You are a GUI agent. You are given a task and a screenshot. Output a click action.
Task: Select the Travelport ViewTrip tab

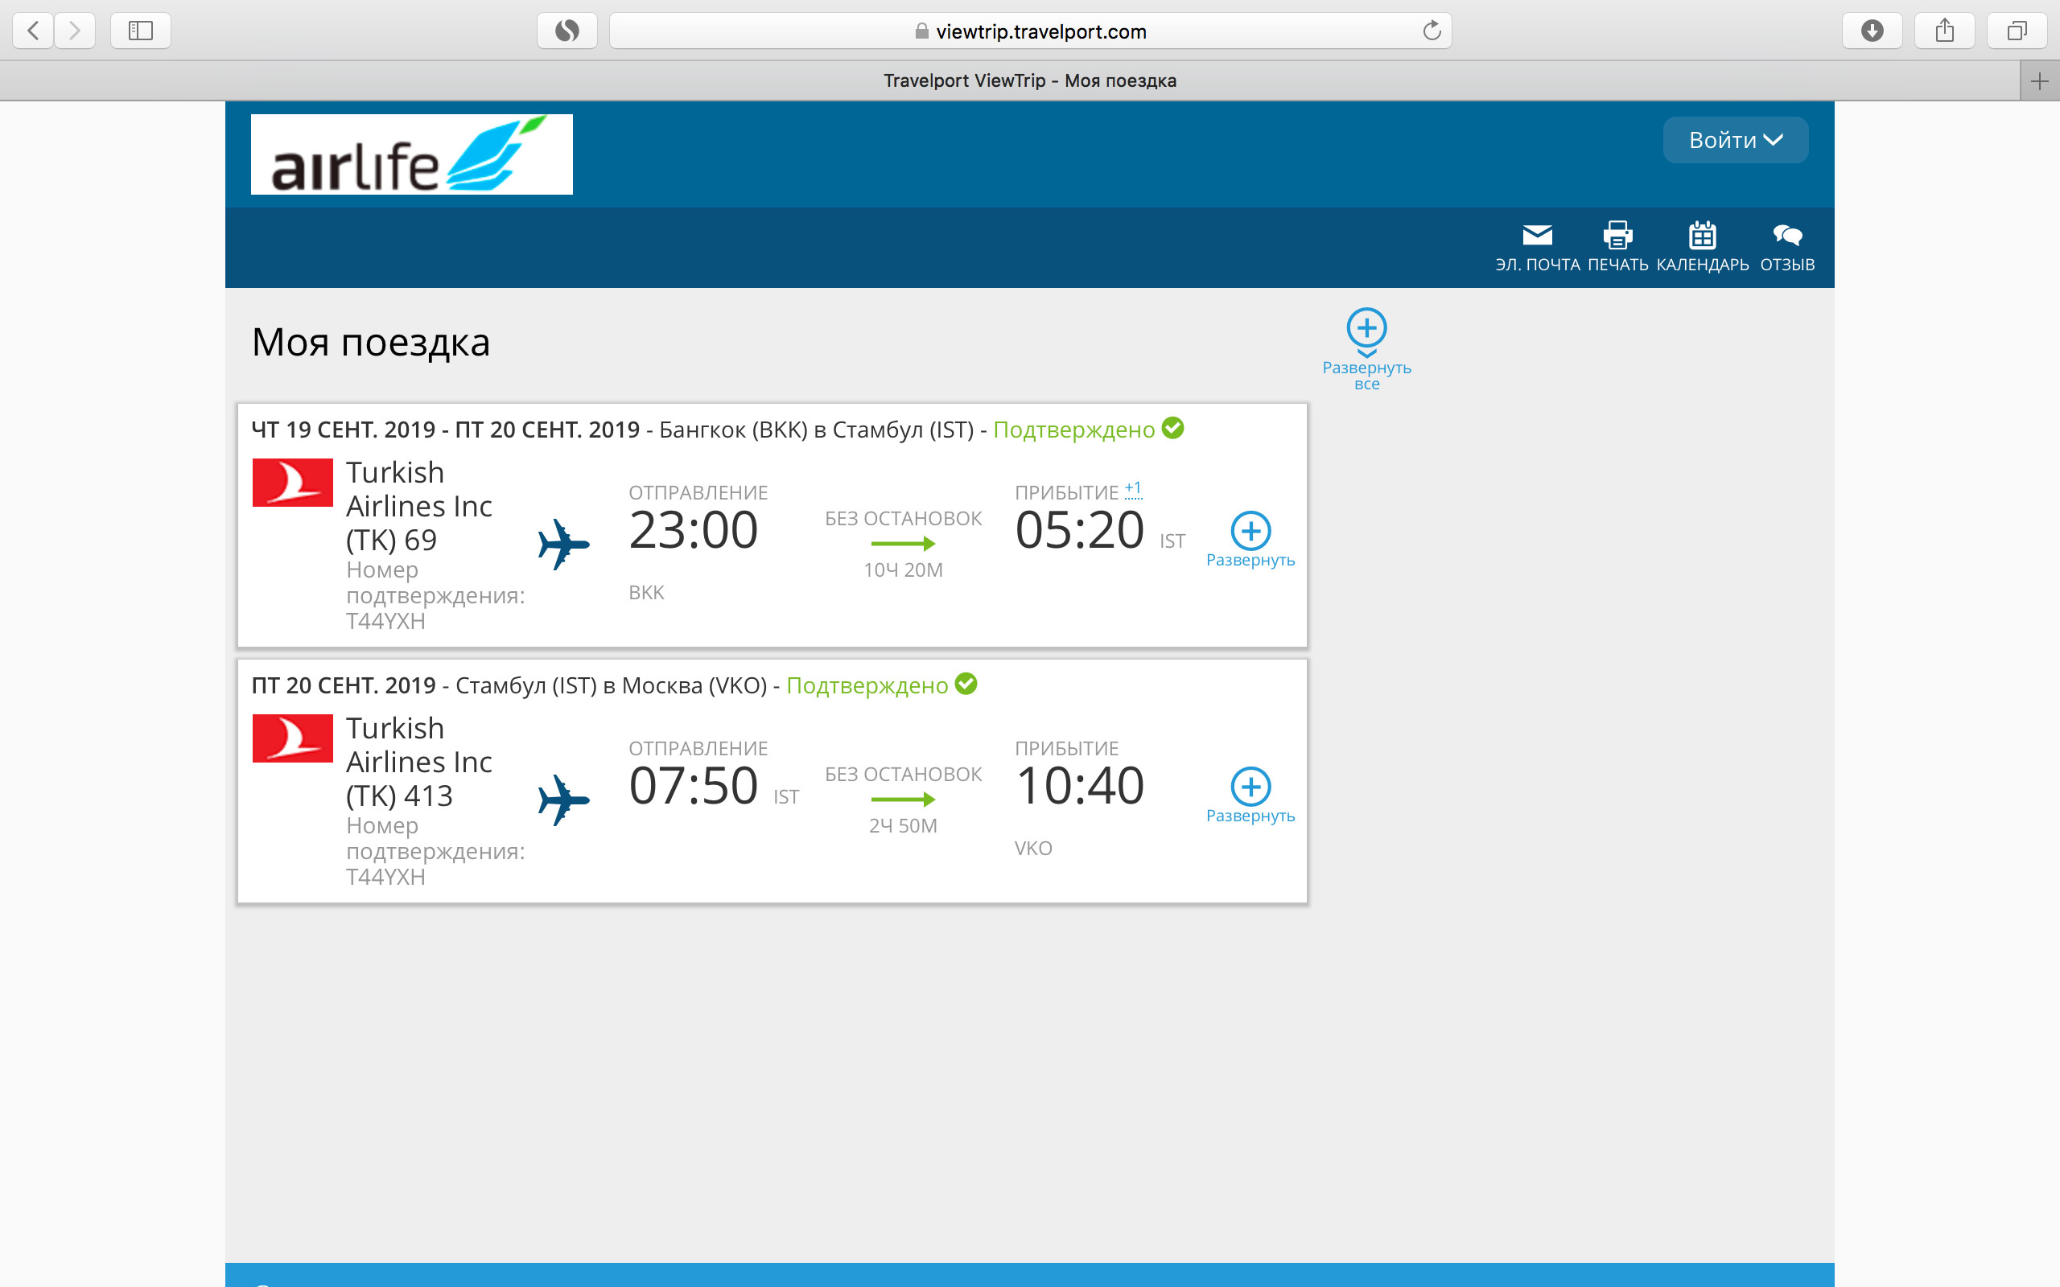tap(1029, 81)
